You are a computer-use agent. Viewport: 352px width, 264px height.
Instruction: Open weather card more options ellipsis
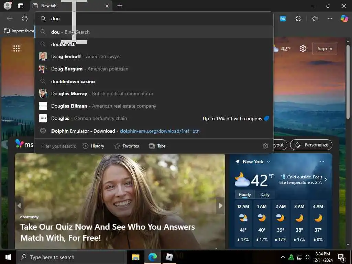(322, 162)
